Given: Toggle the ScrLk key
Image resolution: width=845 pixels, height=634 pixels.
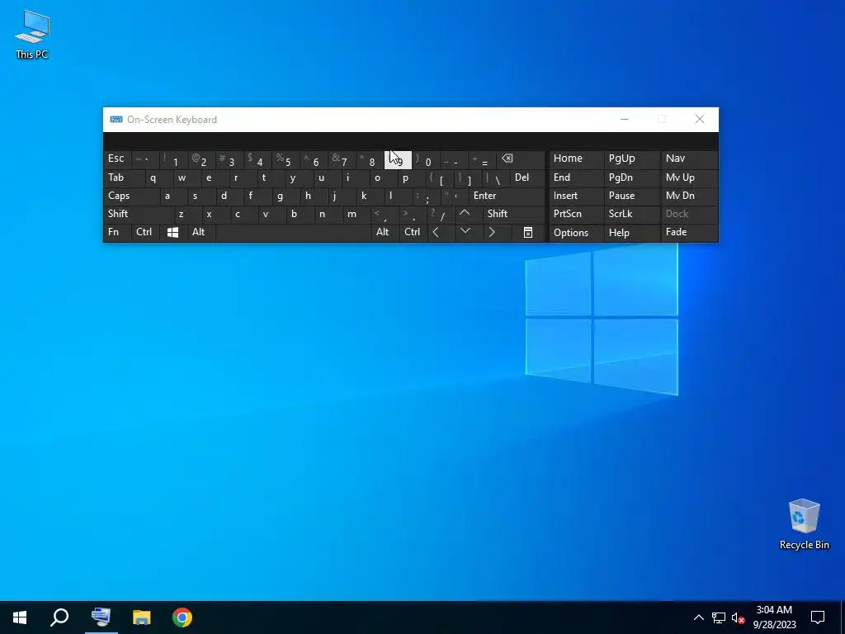Looking at the screenshot, I should pos(632,214).
